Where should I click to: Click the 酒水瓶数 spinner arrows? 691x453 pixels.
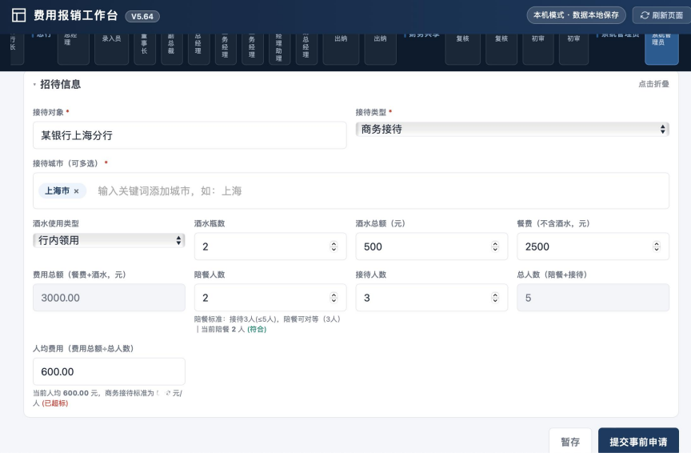pyautogui.click(x=334, y=247)
